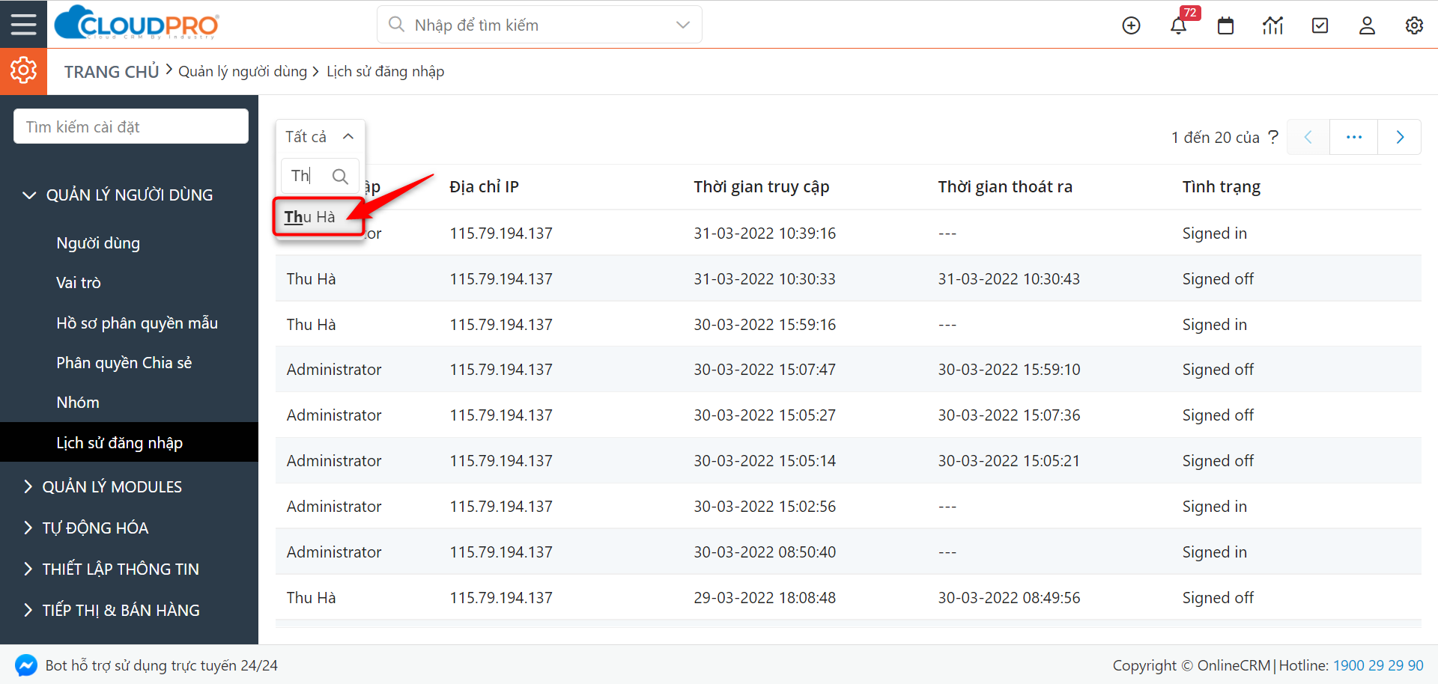Viewport: 1438px width, 684px height.
Task: Open Phân quyền Chia sẻ page
Action: pos(124,363)
